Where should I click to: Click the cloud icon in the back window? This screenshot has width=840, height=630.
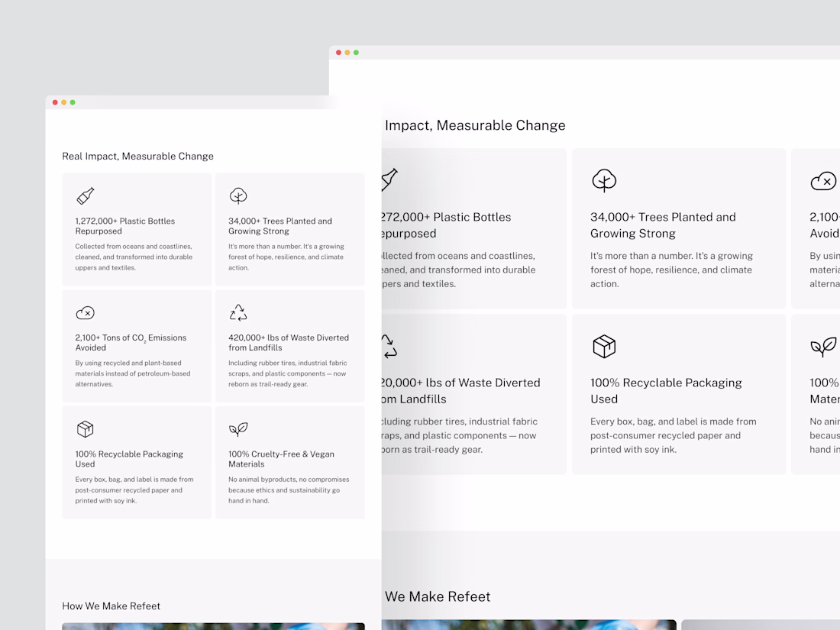(823, 181)
